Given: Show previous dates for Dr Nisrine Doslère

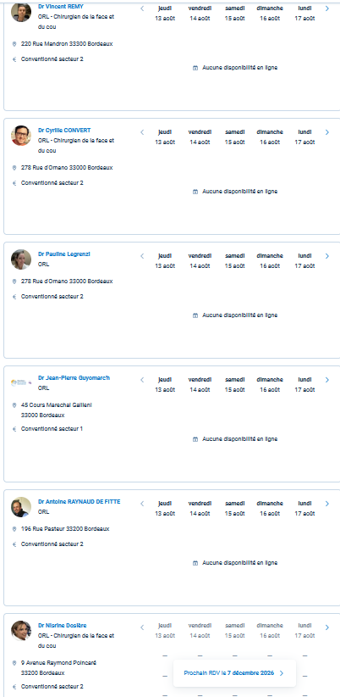Looking at the screenshot, I should [x=142, y=627].
